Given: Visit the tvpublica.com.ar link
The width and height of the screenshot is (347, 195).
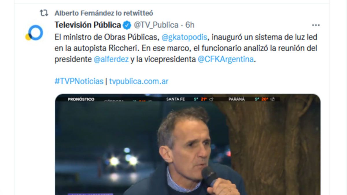Looking at the screenshot, I should (139, 81).
